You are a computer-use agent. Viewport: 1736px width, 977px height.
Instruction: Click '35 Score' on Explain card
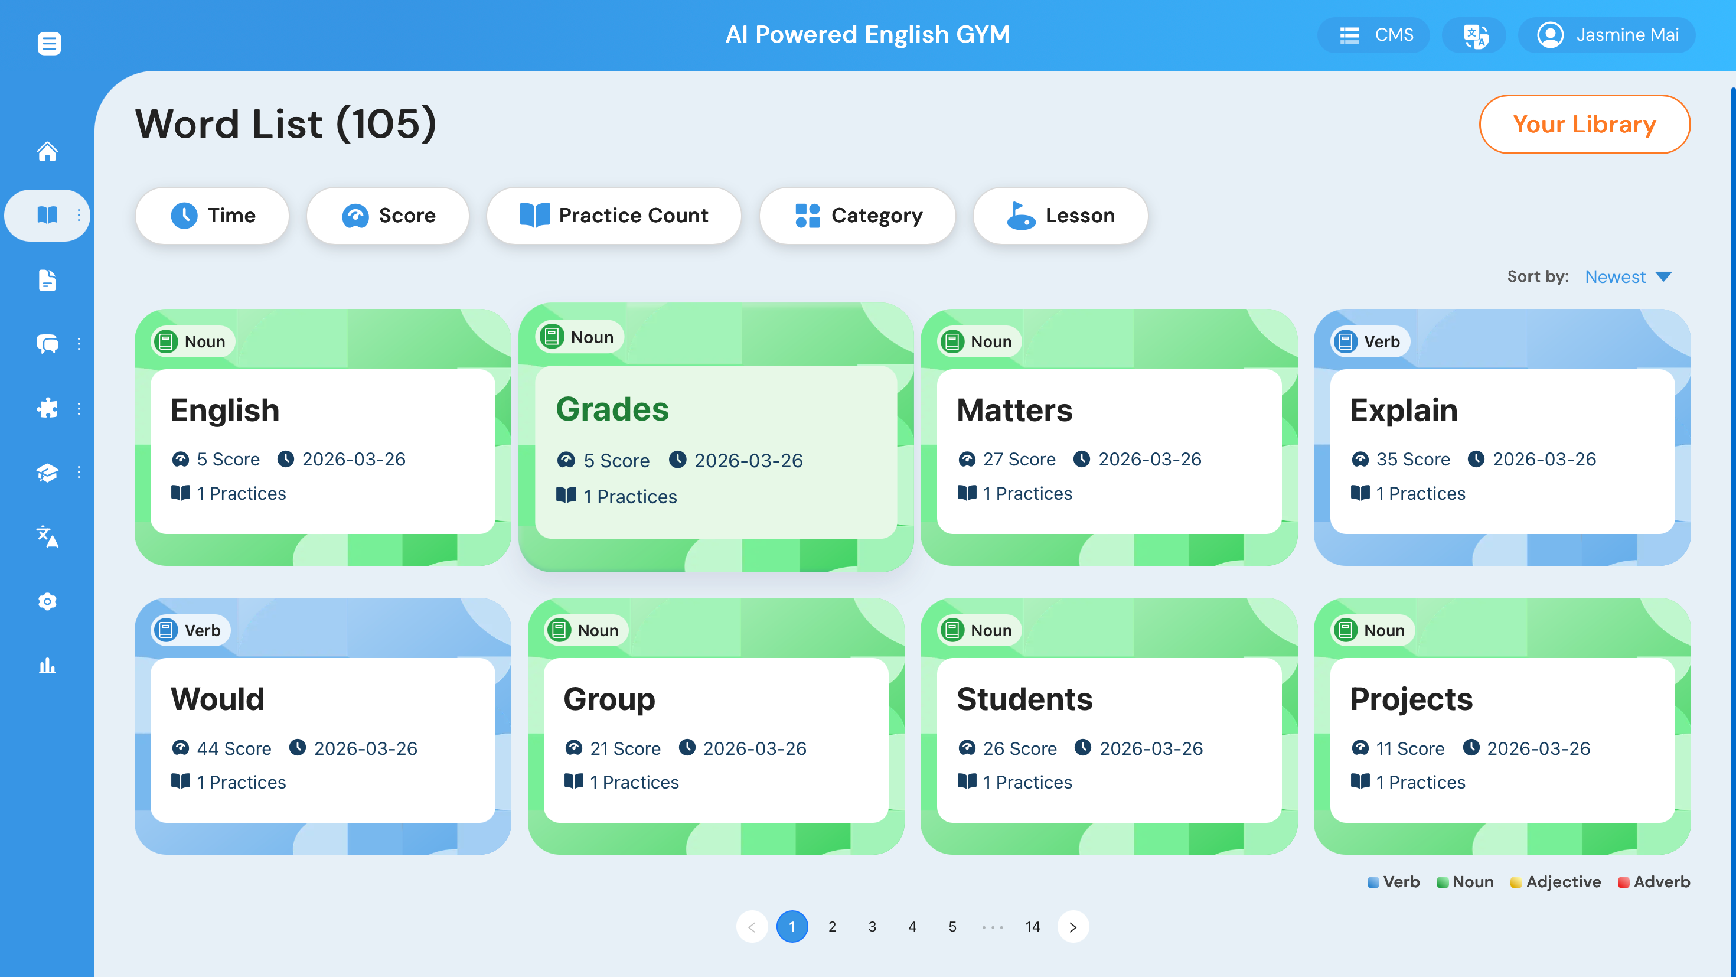1413,459
